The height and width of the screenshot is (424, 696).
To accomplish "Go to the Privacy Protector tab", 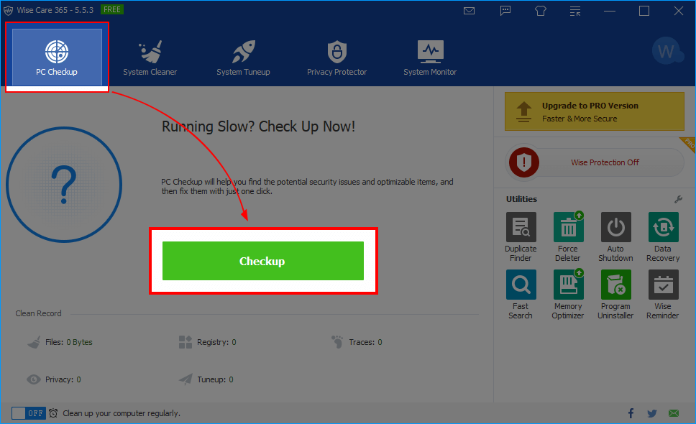I will coord(337,57).
